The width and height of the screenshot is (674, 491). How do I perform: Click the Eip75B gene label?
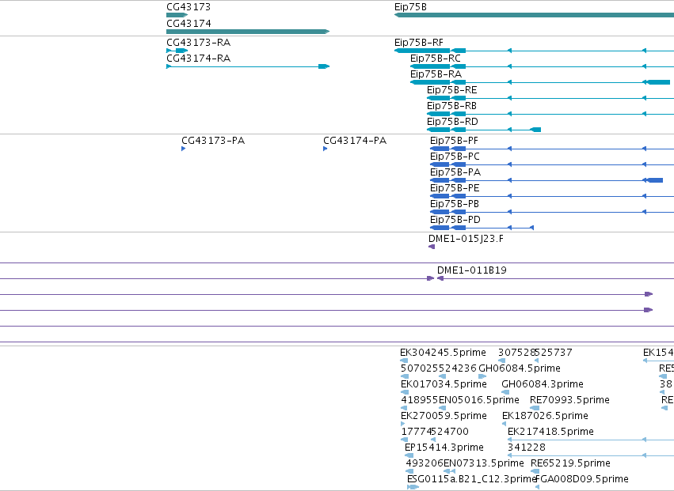pos(410,7)
